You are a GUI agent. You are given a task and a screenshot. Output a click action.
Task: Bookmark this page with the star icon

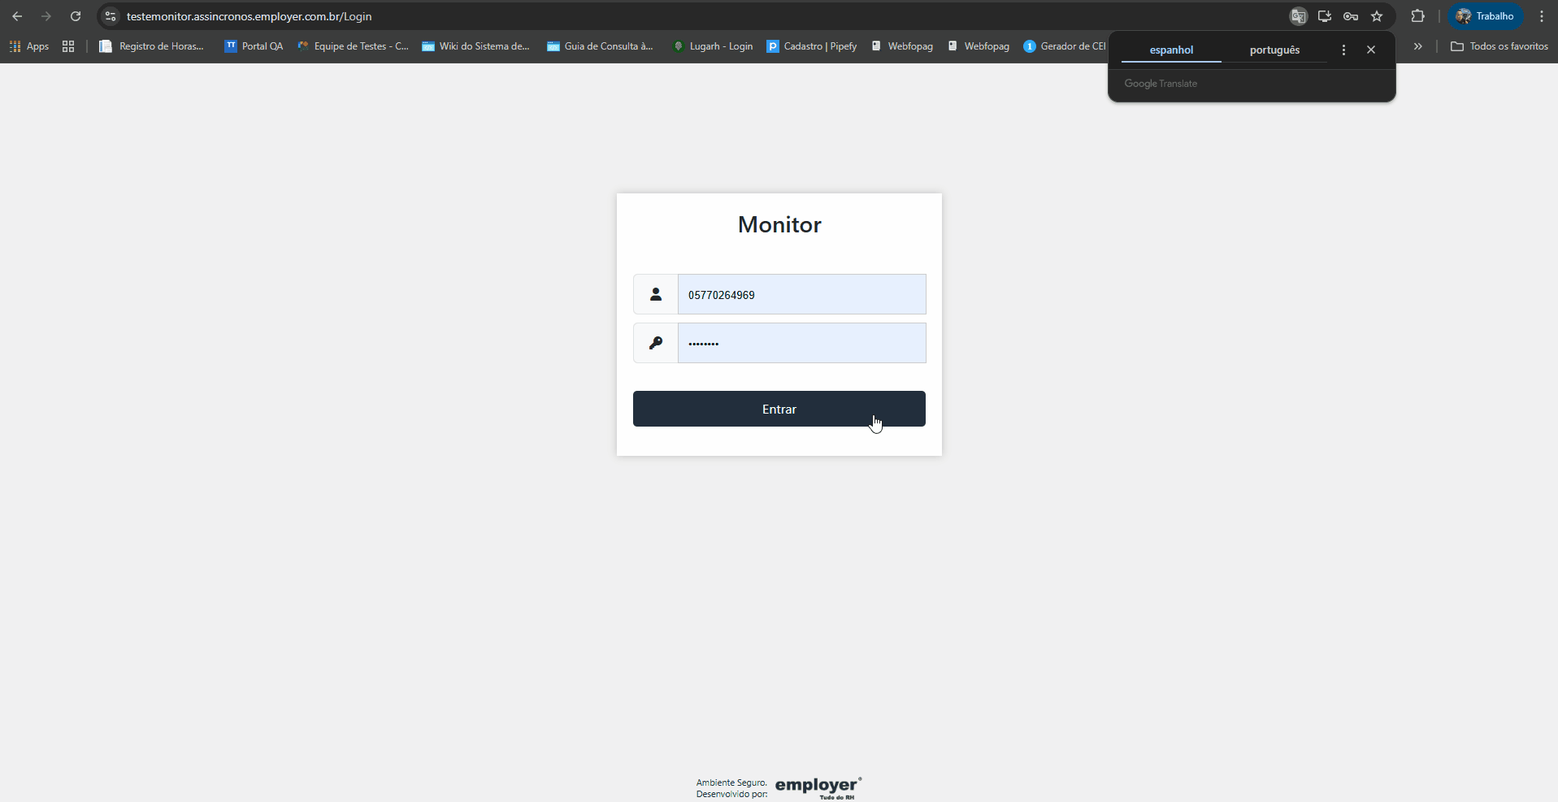(1377, 16)
